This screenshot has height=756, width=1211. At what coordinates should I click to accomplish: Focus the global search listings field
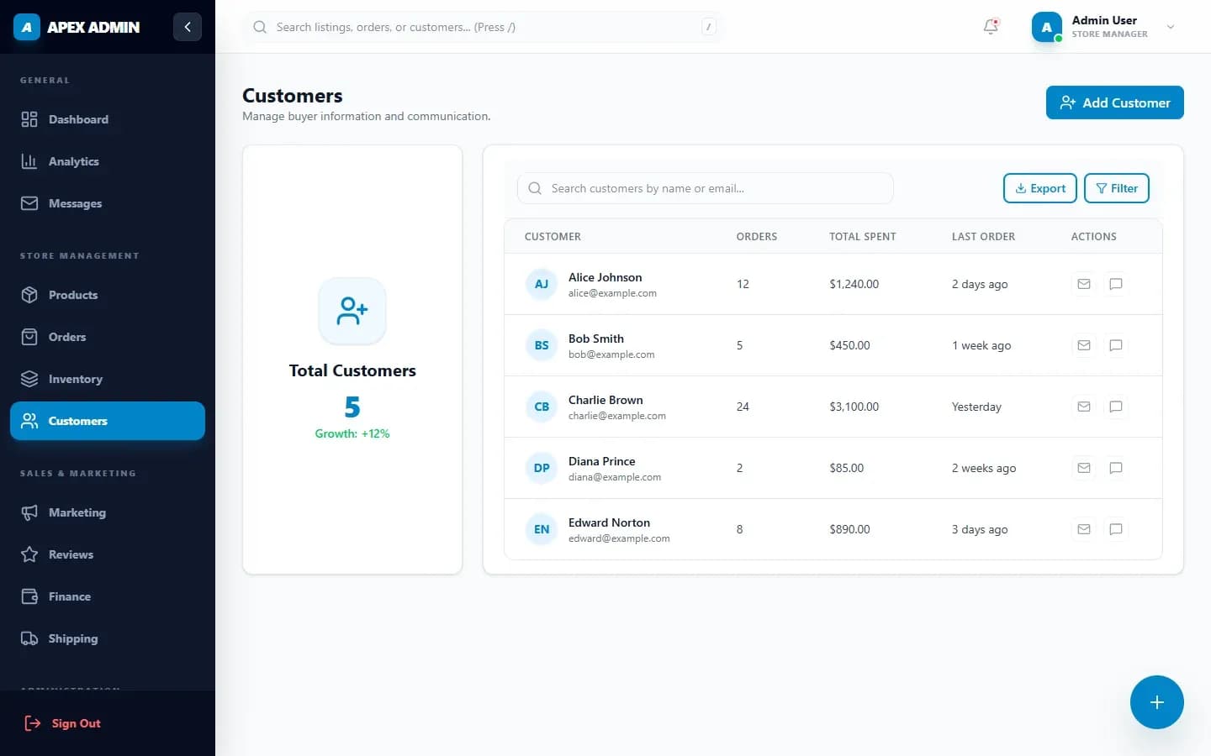[x=483, y=27]
